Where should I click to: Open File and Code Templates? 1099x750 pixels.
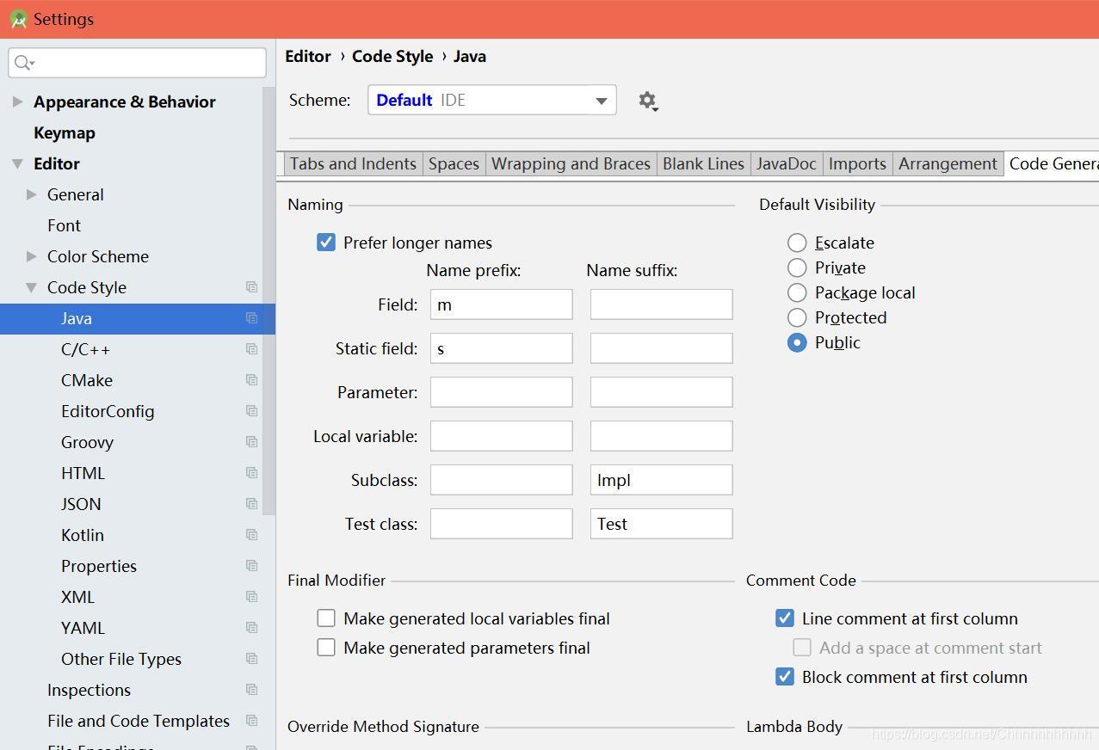(139, 721)
